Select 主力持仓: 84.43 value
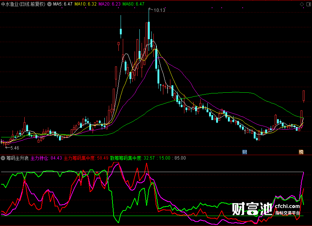 46,158
